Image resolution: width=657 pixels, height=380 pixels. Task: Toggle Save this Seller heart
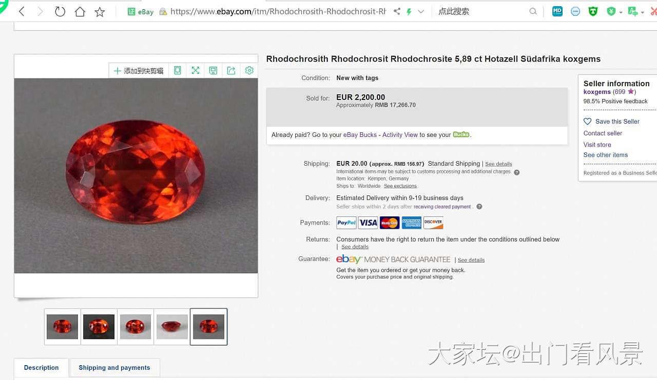[588, 122]
